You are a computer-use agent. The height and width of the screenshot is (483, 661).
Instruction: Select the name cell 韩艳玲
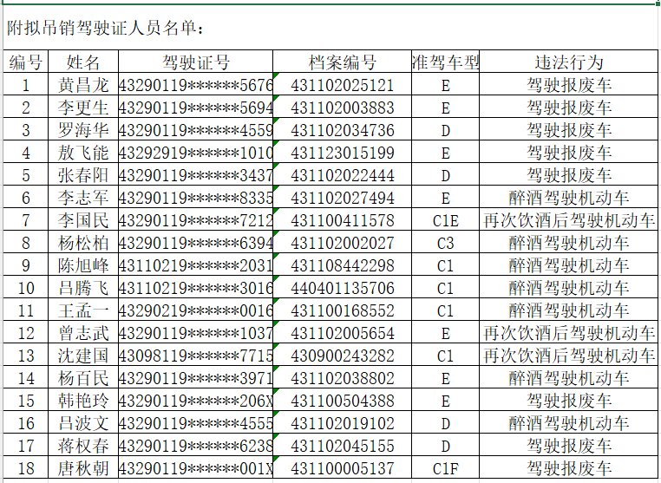[x=83, y=401]
